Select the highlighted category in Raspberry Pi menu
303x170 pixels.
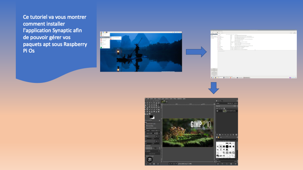click(105, 37)
